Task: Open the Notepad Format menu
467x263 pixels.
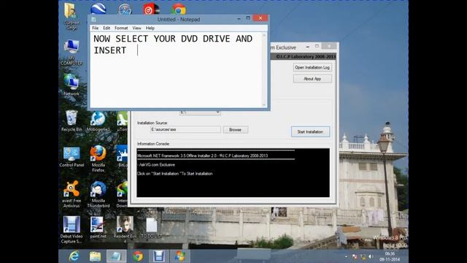Action: 121,28
